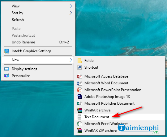Image resolution: width=167 pixels, height=137 pixels.
Task: Click the WinRAR ZIP archive icon
Action: [x=79, y=131]
